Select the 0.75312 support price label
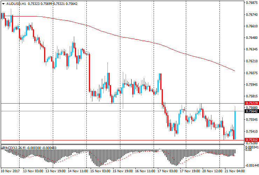259x175 pixels. (x=252, y=140)
